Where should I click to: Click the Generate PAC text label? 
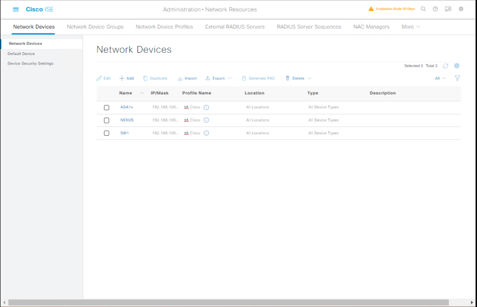coord(262,78)
